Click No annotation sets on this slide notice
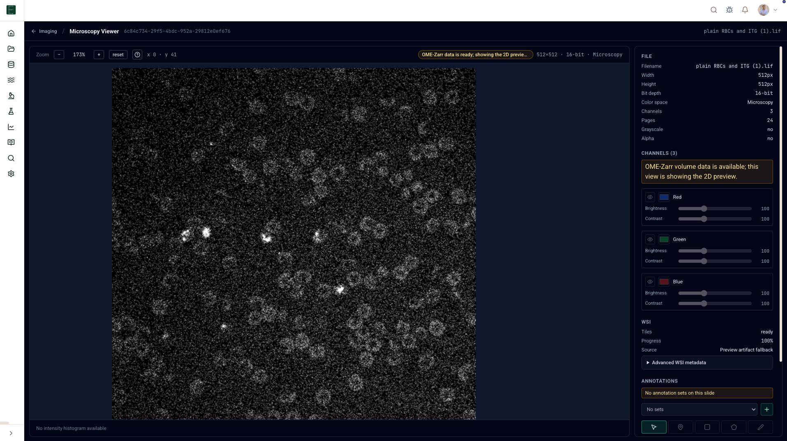The width and height of the screenshot is (787, 441). (x=707, y=393)
